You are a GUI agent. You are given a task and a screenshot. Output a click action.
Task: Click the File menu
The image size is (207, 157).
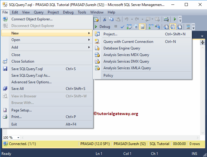pos(5,12)
